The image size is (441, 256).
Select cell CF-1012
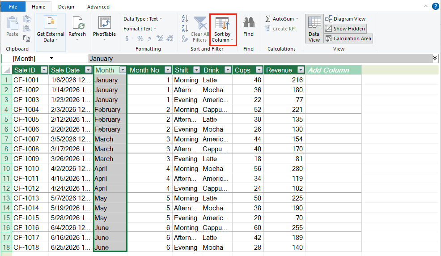click(x=30, y=188)
